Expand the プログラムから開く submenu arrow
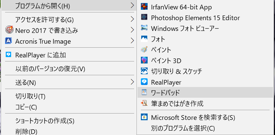Image resolution: width=275 pixels, height=135 pixels. [x=132, y=6]
